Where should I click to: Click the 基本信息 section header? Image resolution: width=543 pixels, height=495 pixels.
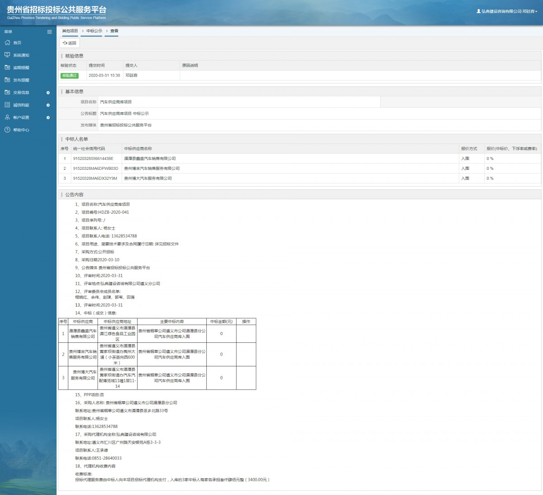(74, 91)
